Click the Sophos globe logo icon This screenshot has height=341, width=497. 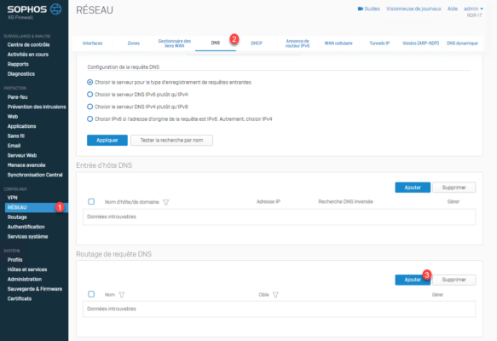tap(56, 9)
